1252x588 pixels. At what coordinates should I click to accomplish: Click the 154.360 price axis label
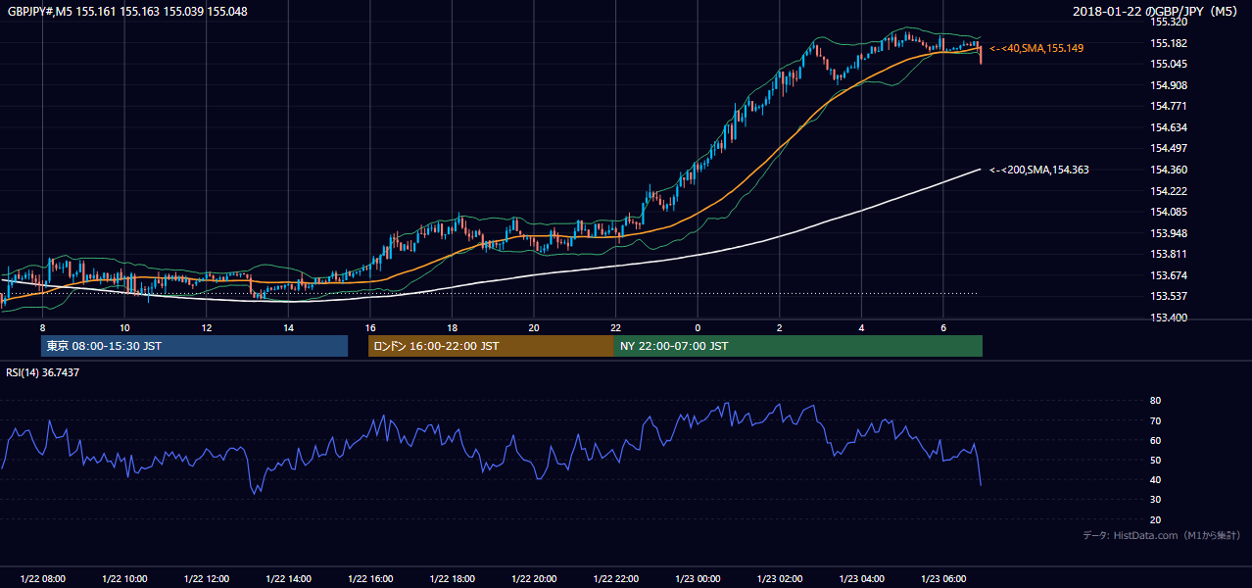(1168, 170)
